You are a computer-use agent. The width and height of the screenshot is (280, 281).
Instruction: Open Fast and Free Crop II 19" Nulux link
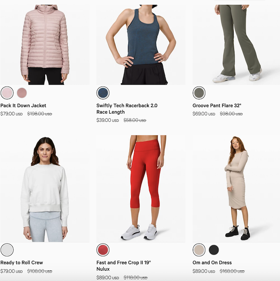coord(124,266)
